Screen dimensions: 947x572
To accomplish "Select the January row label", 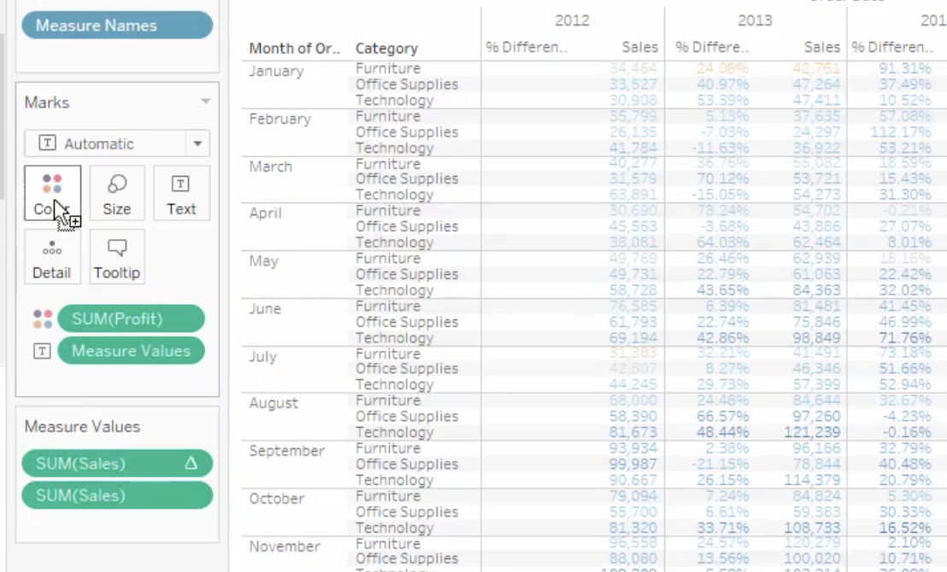I will pos(277,71).
